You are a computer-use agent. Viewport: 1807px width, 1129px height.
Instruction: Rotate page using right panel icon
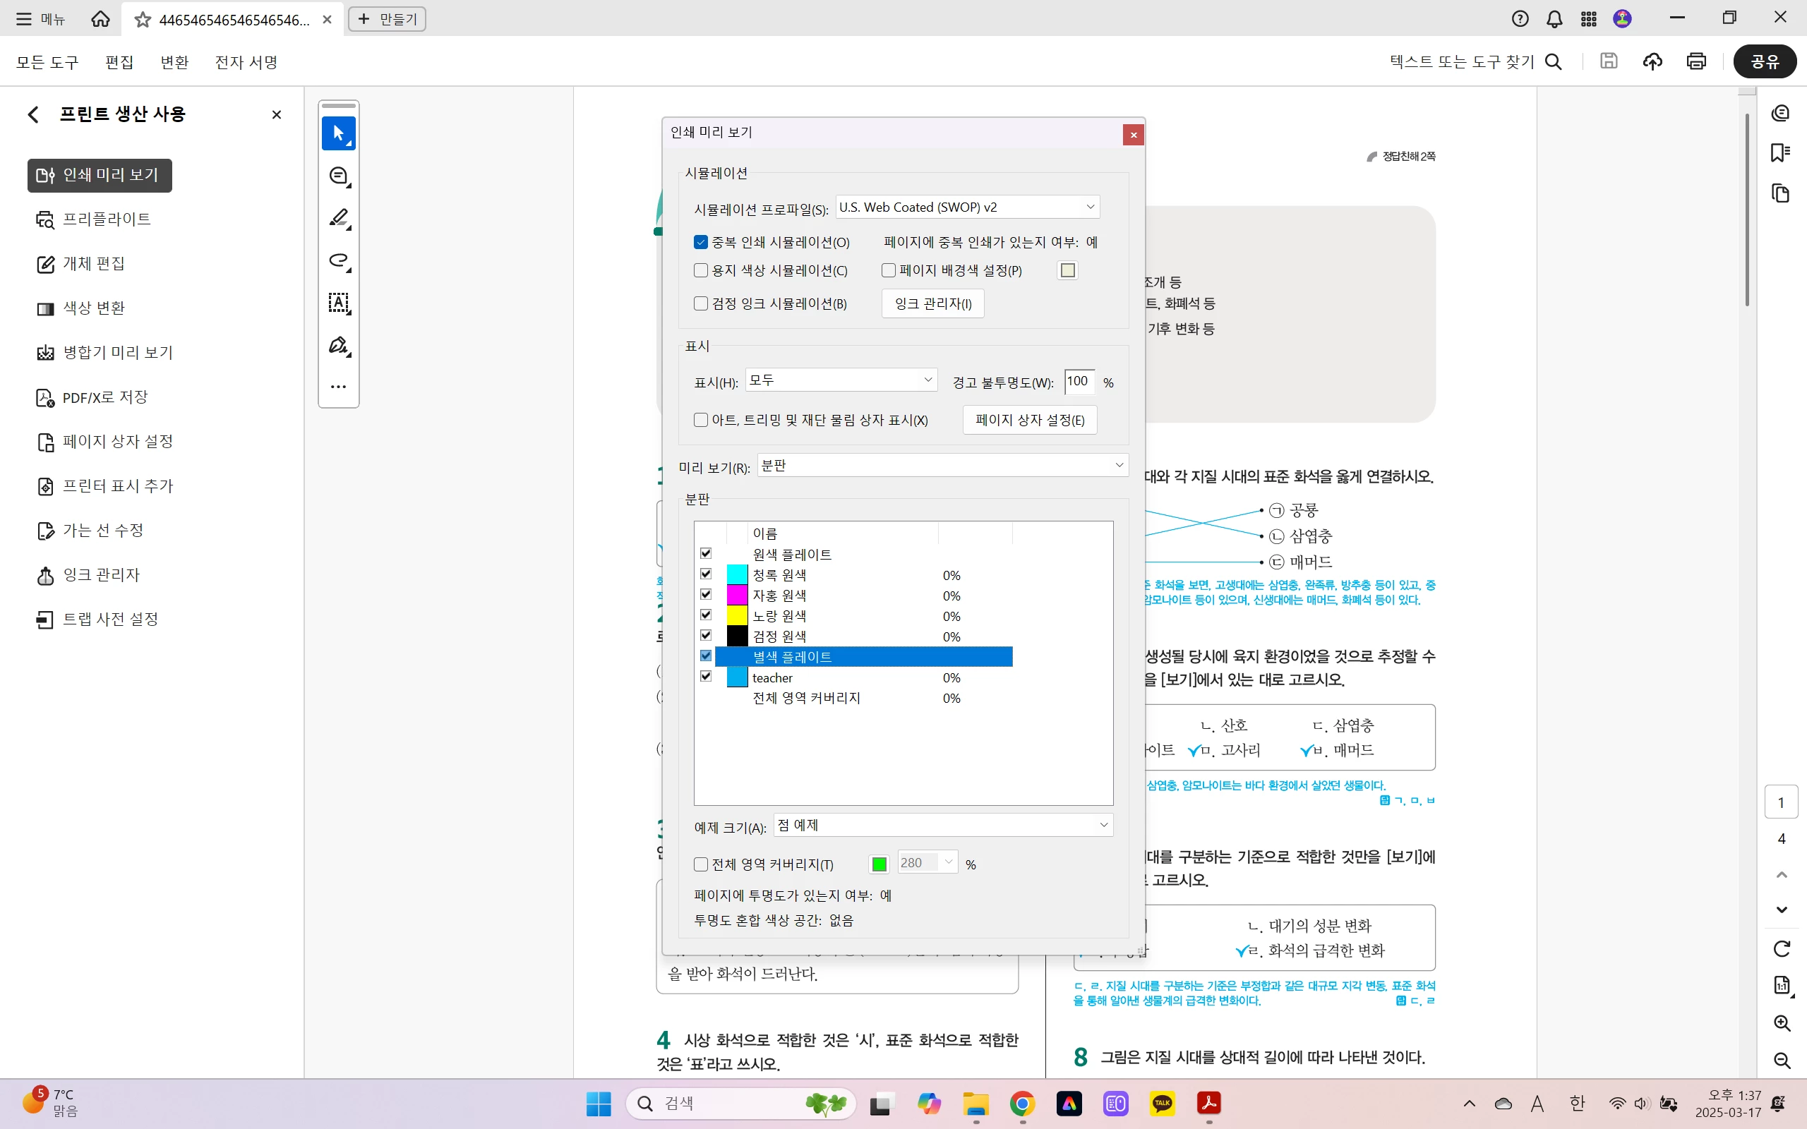pos(1782,948)
